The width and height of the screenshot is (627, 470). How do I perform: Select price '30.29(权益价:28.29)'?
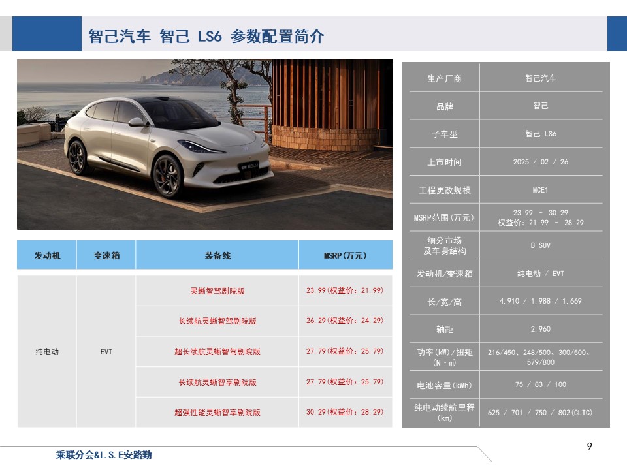[x=345, y=412]
